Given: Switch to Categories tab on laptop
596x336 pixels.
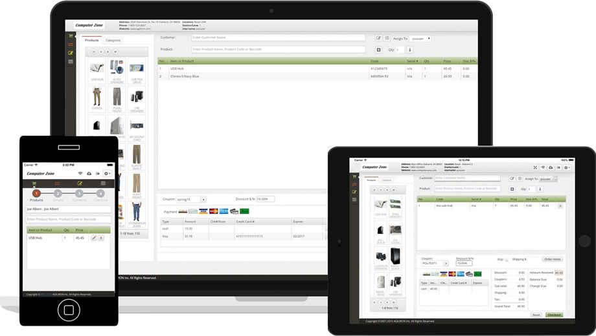Looking at the screenshot, I should [113, 40].
